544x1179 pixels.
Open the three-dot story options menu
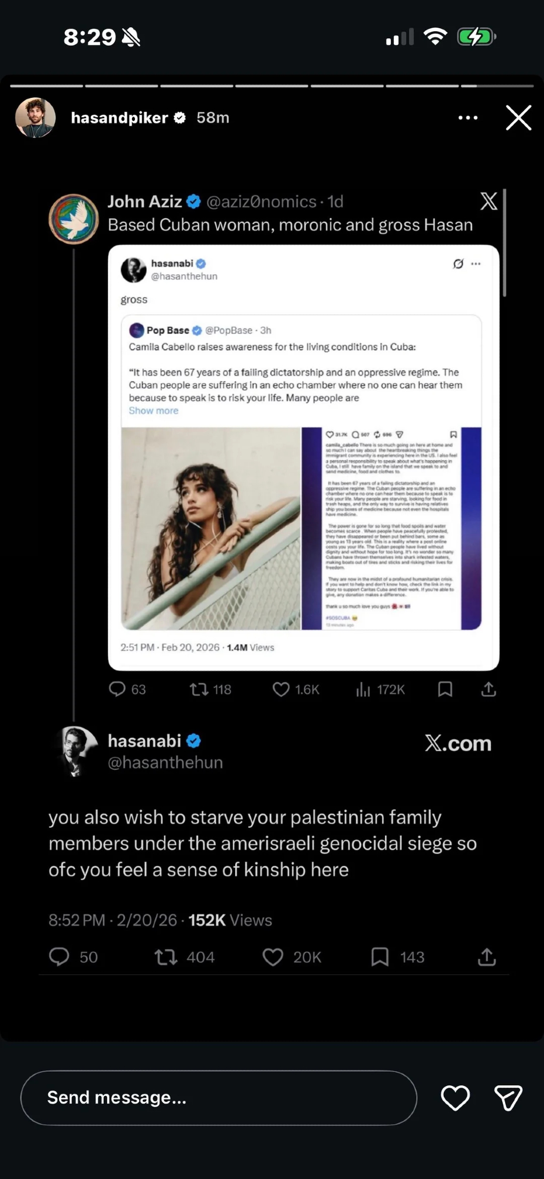468,118
